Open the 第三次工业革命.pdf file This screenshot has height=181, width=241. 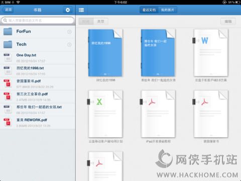[x=38, y=97]
